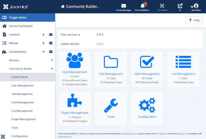
Task: Open the Tools card link
Action: (111, 117)
